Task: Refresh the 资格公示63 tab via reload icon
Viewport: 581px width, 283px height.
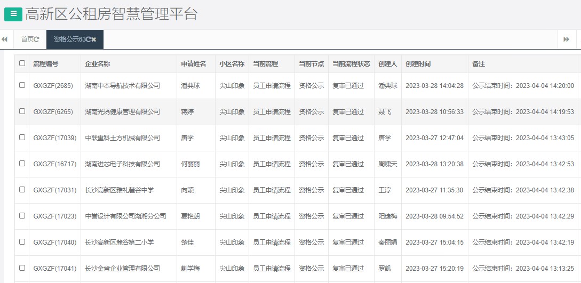Action: point(88,39)
